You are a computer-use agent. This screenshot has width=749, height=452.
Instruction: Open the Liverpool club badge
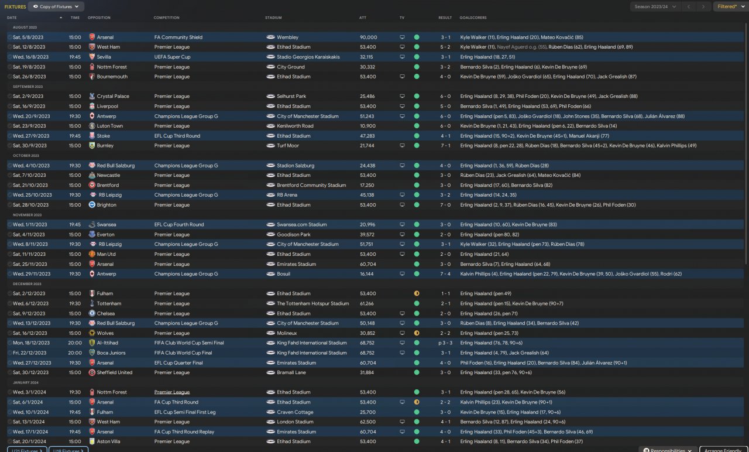[92, 106]
